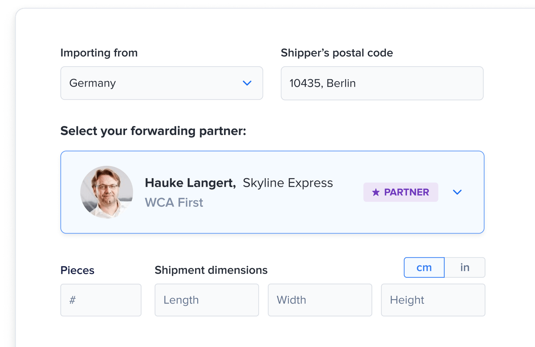535x347 pixels.
Task: Click Hauke Langert's name on partner card
Action: pos(189,183)
